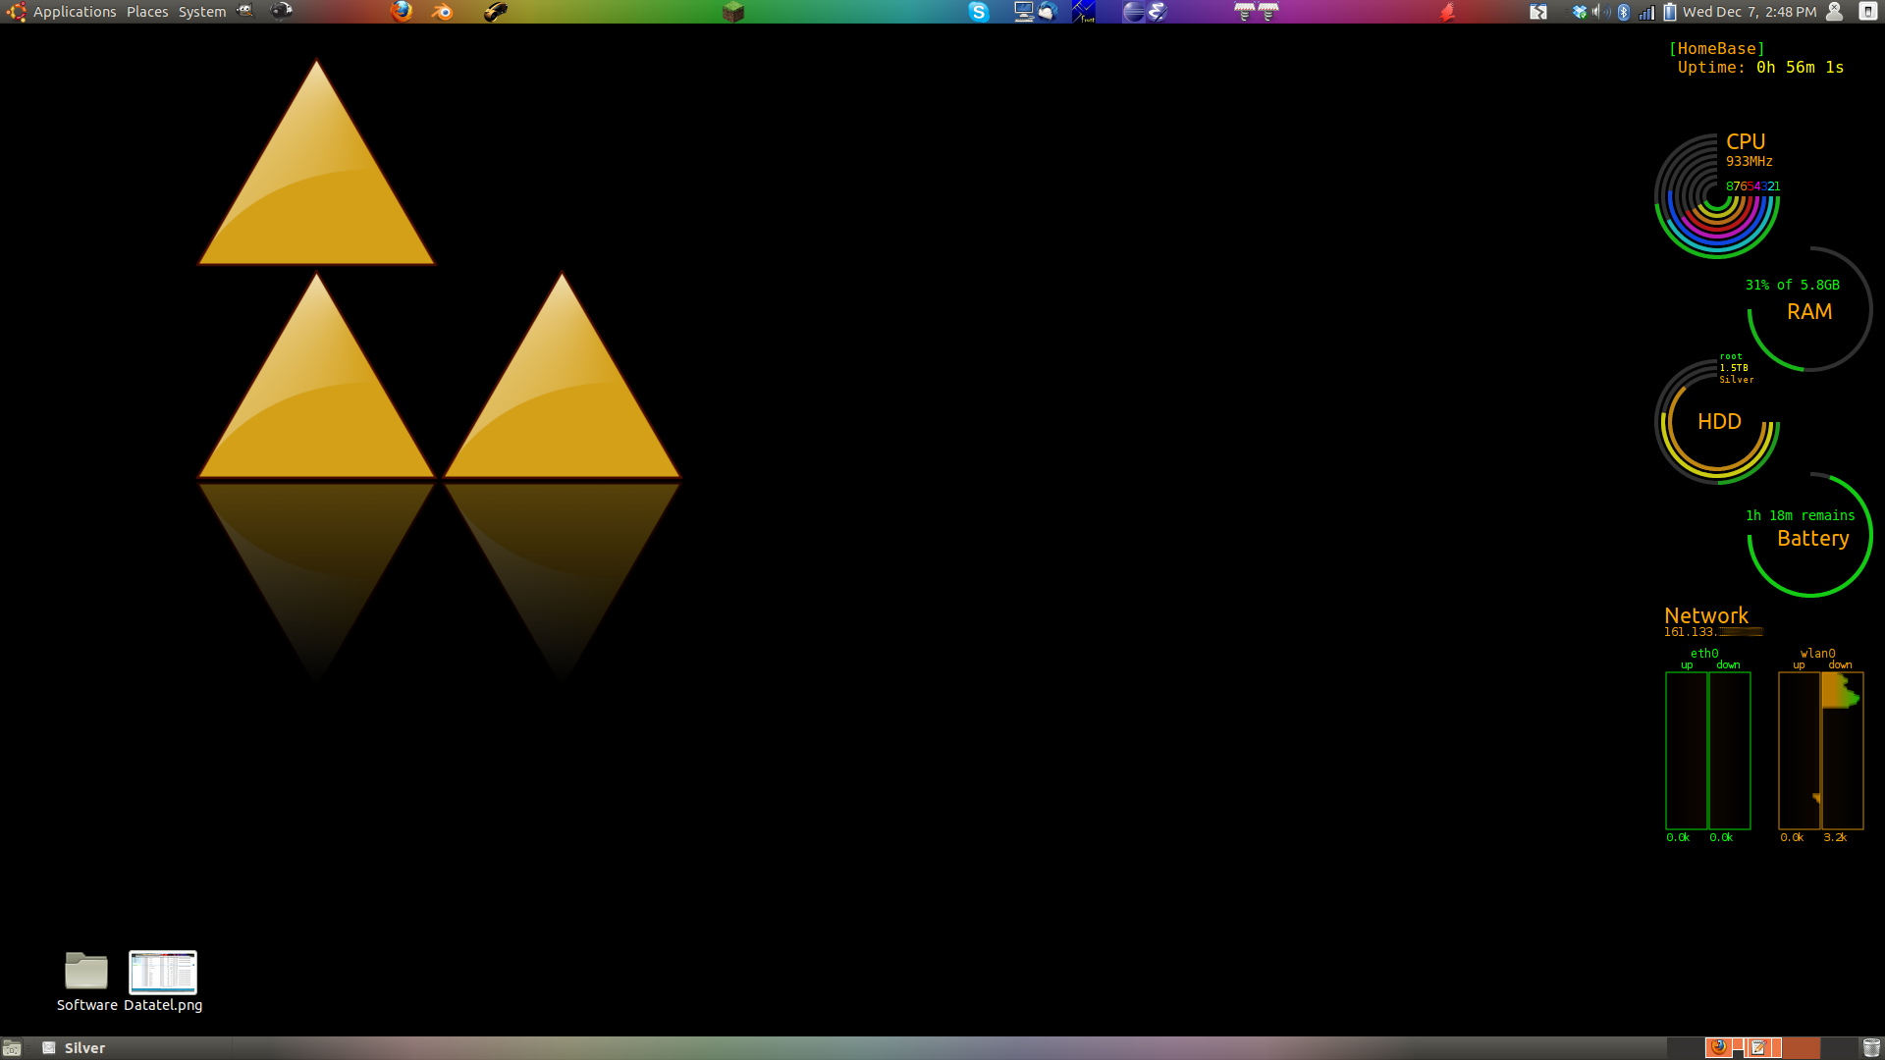Click the Ubuntu logo in the panel
The width and height of the screenshot is (1885, 1060).
click(x=17, y=12)
